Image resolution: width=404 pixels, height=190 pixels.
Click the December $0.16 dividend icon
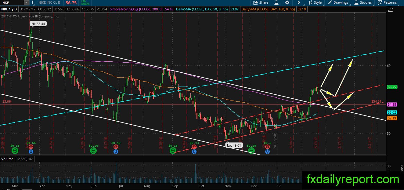[251, 151]
